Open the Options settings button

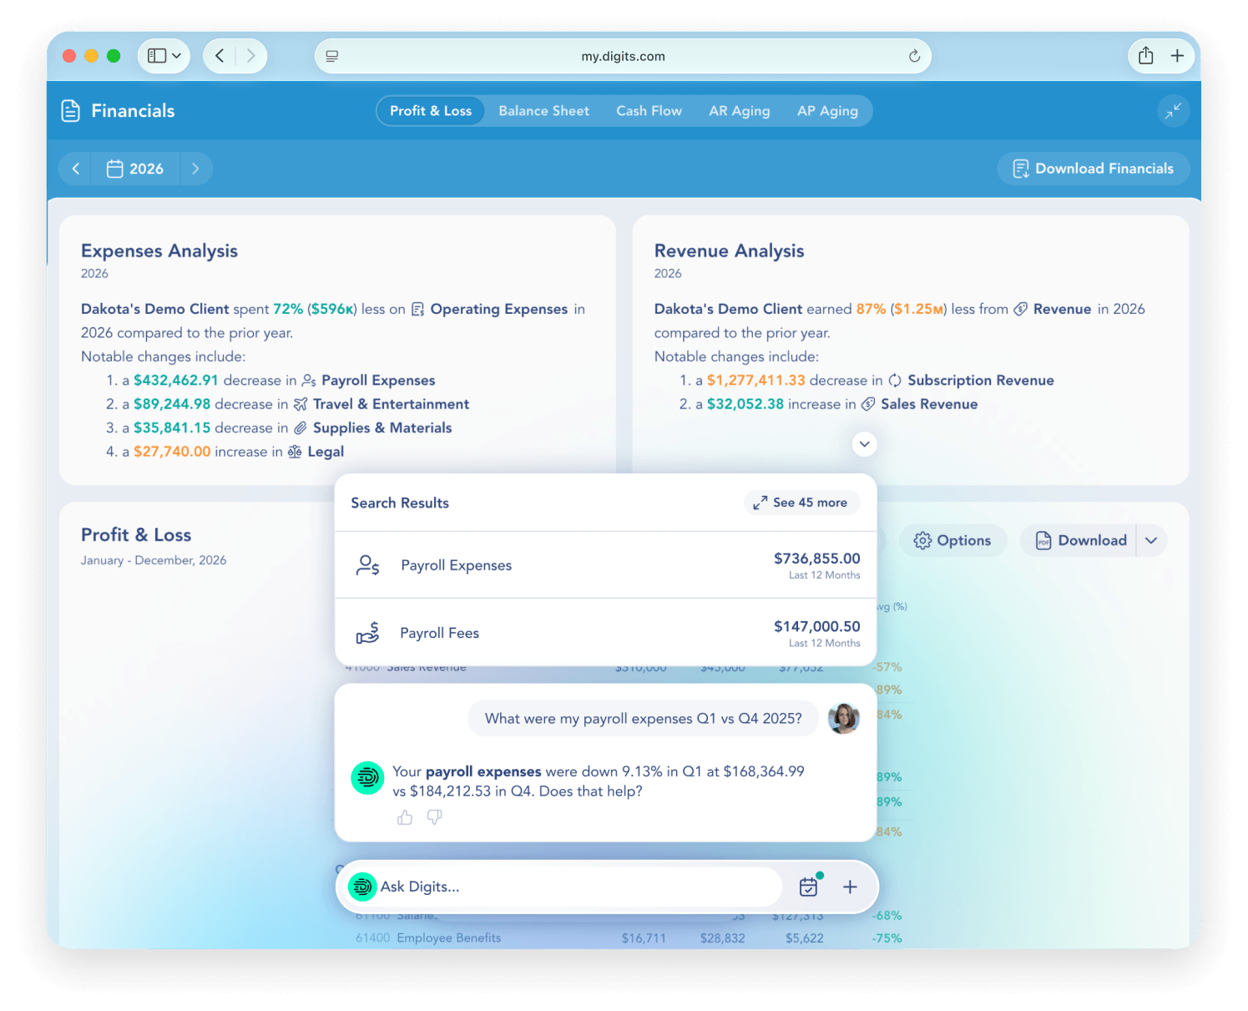952,541
